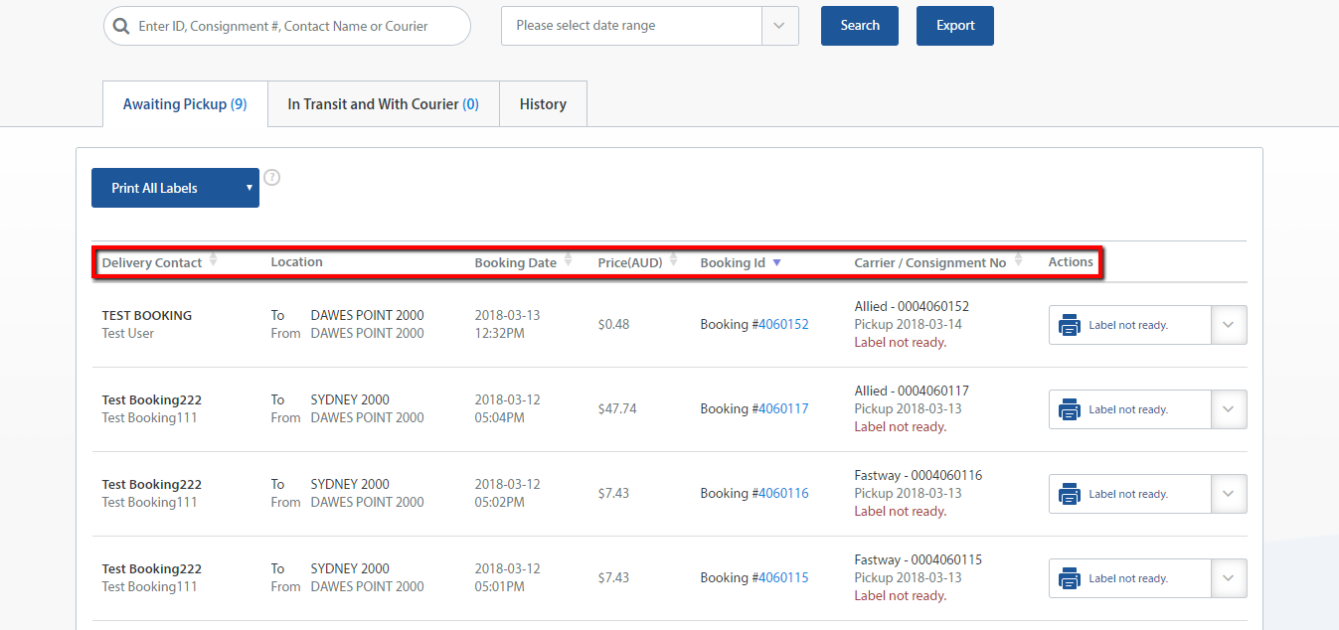Click the Export button
Image resolution: width=1339 pixels, height=630 pixels.
pos(955,26)
